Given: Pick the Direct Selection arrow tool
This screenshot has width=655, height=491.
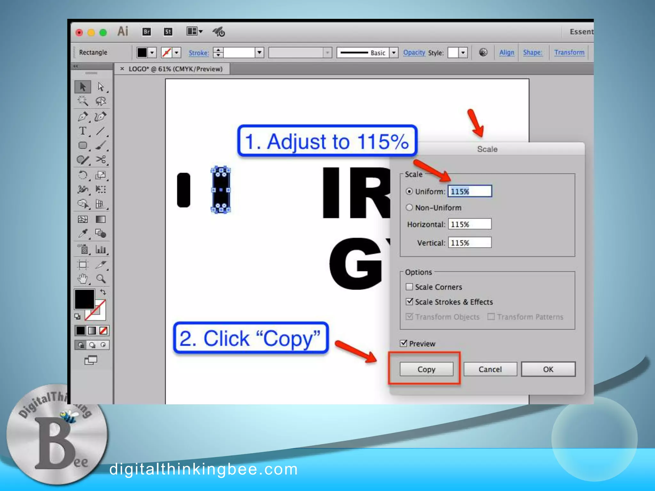Looking at the screenshot, I should (101, 87).
